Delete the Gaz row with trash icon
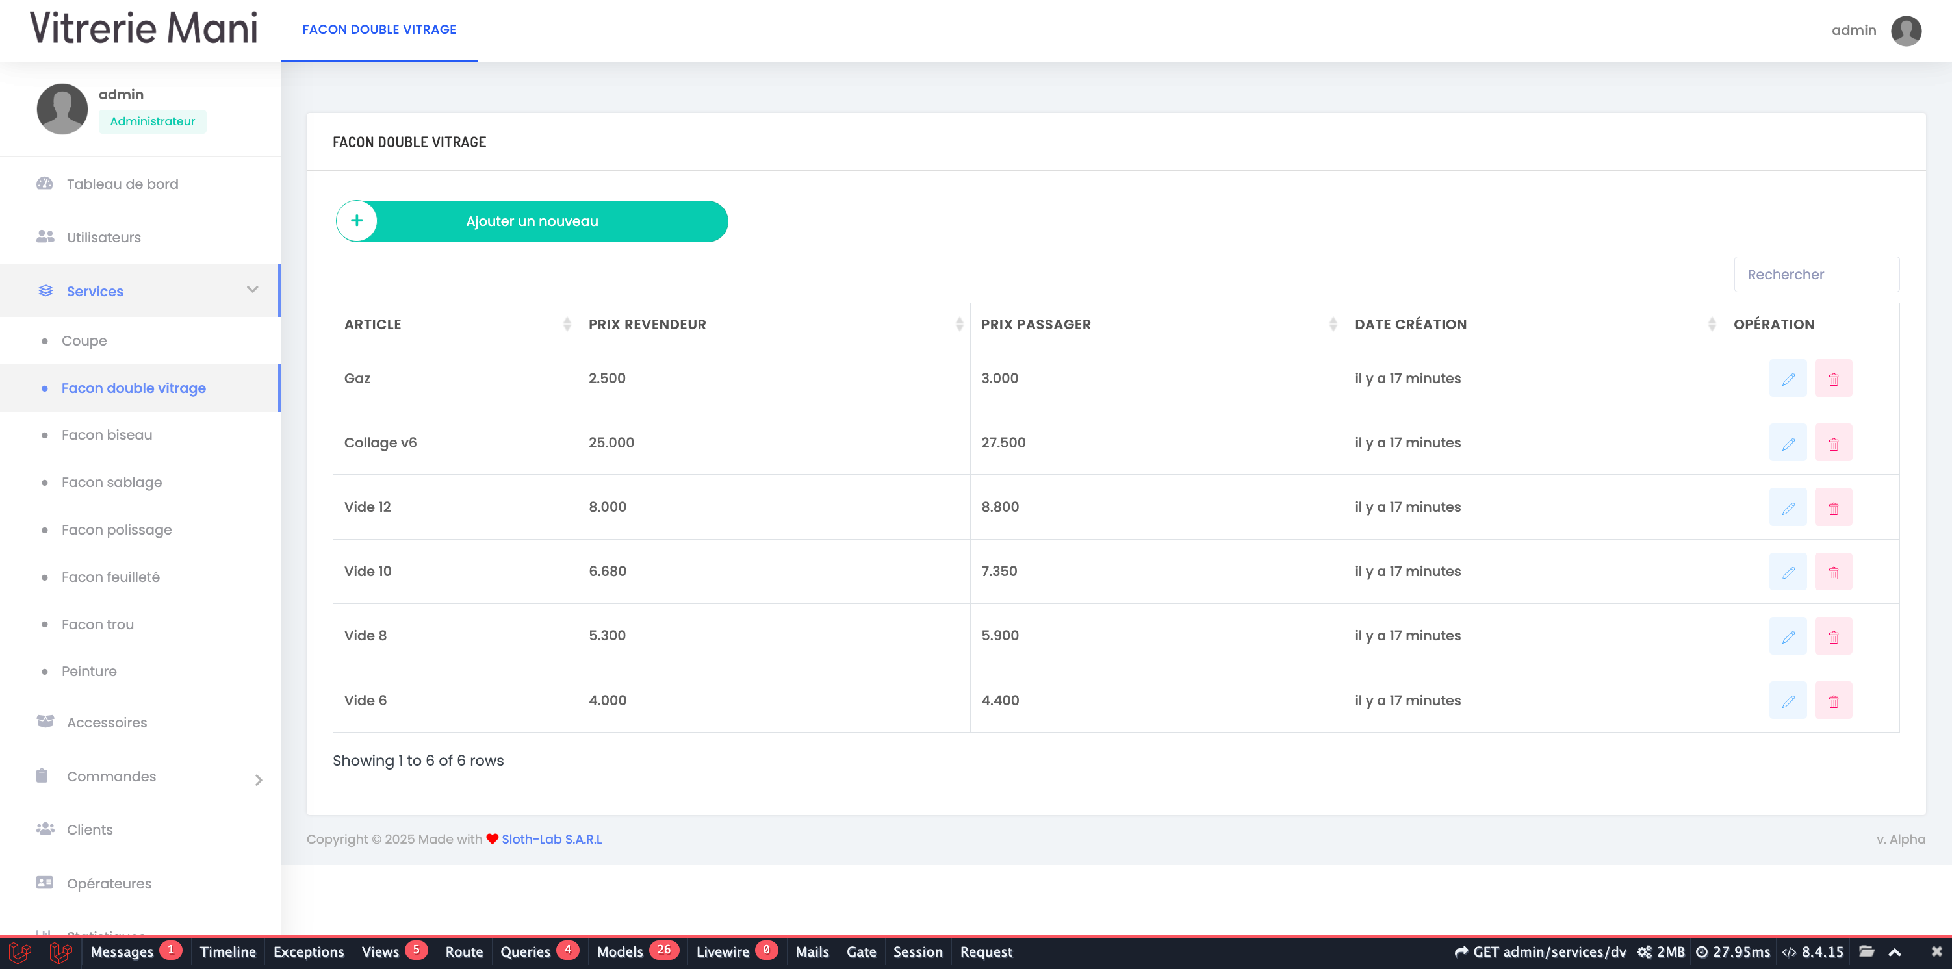Image resolution: width=1952 pixels, height=969 pixels. point(1833,378)
